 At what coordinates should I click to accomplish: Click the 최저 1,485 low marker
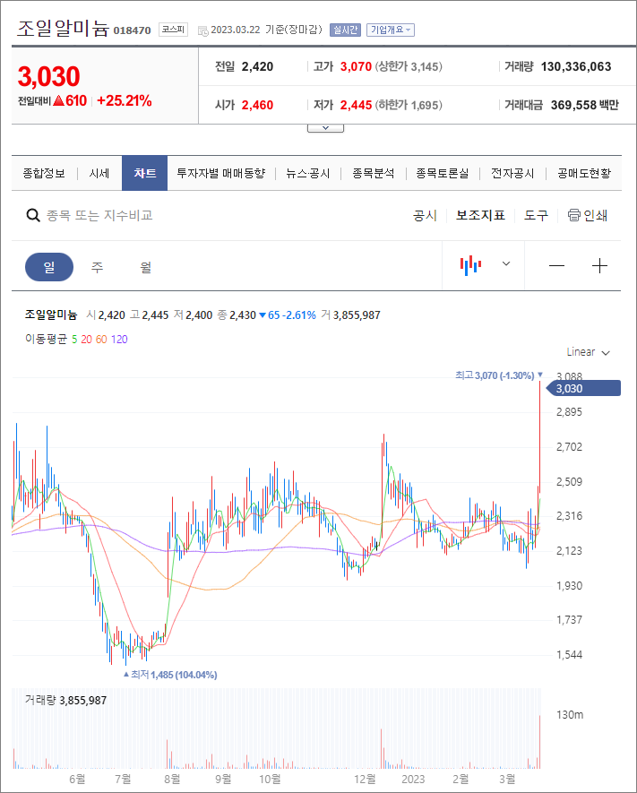click(x=170, y=675)
